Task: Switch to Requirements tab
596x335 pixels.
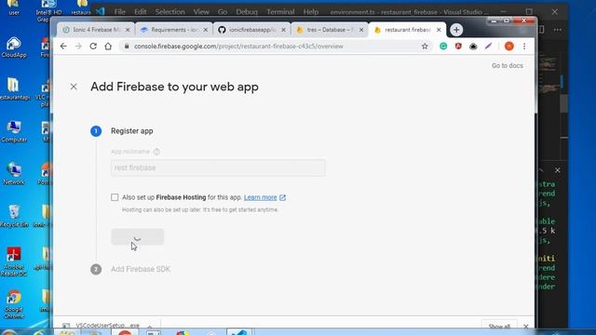Action: click(x=174, y=30)
